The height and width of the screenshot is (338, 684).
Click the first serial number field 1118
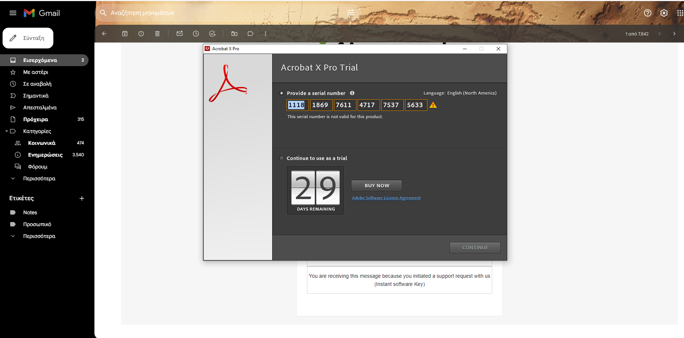pyautogui.click(x=297, y=105)
